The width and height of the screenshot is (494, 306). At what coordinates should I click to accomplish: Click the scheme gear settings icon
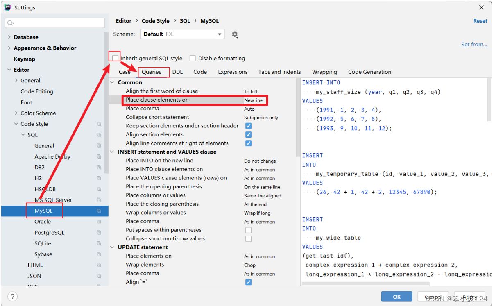[235, 34]
